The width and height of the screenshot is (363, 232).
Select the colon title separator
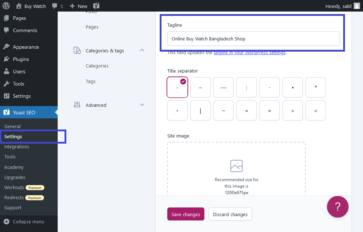(247, 87)
